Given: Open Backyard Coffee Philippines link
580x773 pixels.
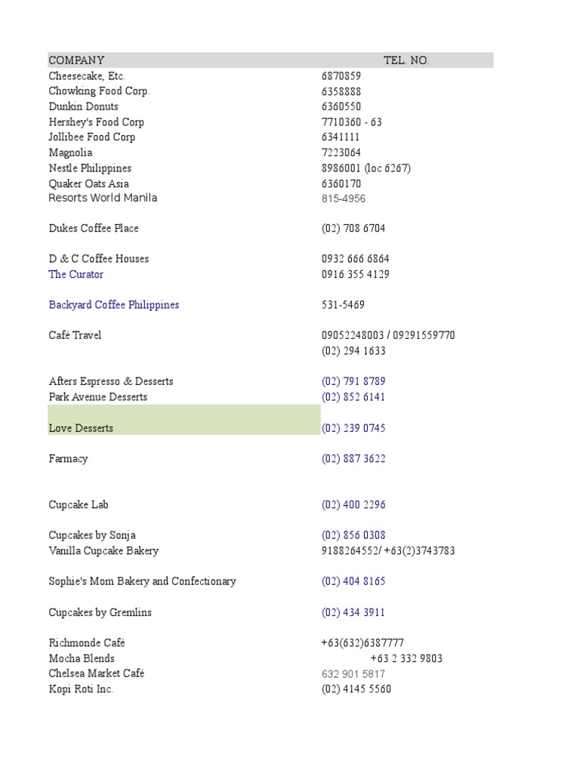Looking at the screenshot, I should coord(114,305).
